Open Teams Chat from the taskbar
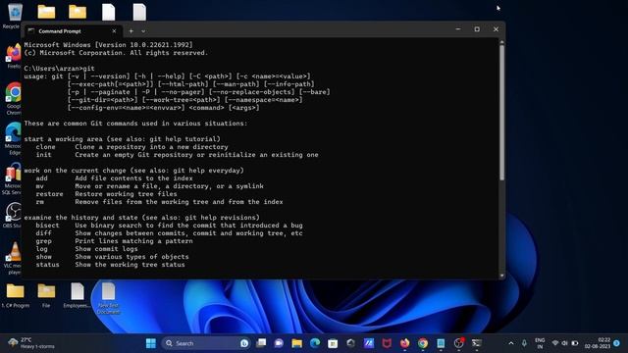This screenshot has width=628, height=353. click(279, 343)
